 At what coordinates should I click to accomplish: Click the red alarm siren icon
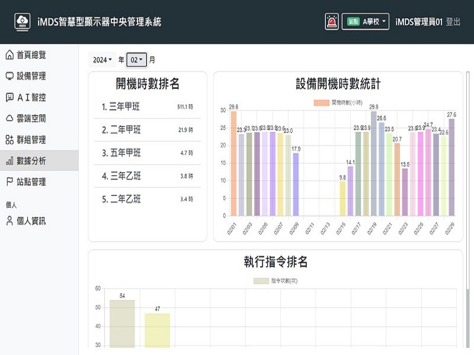[x=332, y=22]
